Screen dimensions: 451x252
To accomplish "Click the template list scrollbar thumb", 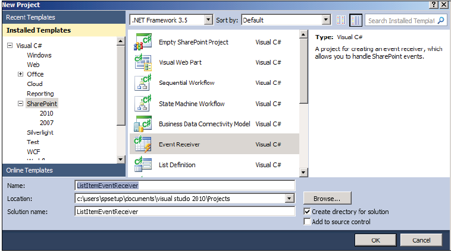I will pyautogui.click(x=303, y=71).
